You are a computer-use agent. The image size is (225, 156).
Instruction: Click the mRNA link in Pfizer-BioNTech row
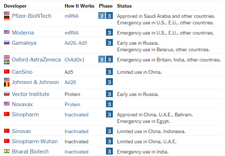pos(72,16)
